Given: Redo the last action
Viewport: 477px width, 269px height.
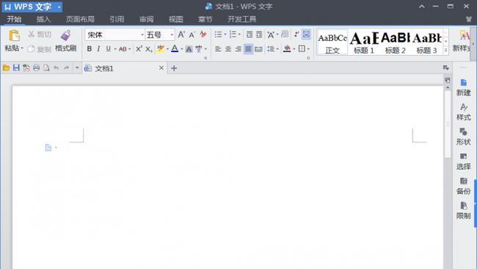Looking at the screenshot, I should coord(66,67).
